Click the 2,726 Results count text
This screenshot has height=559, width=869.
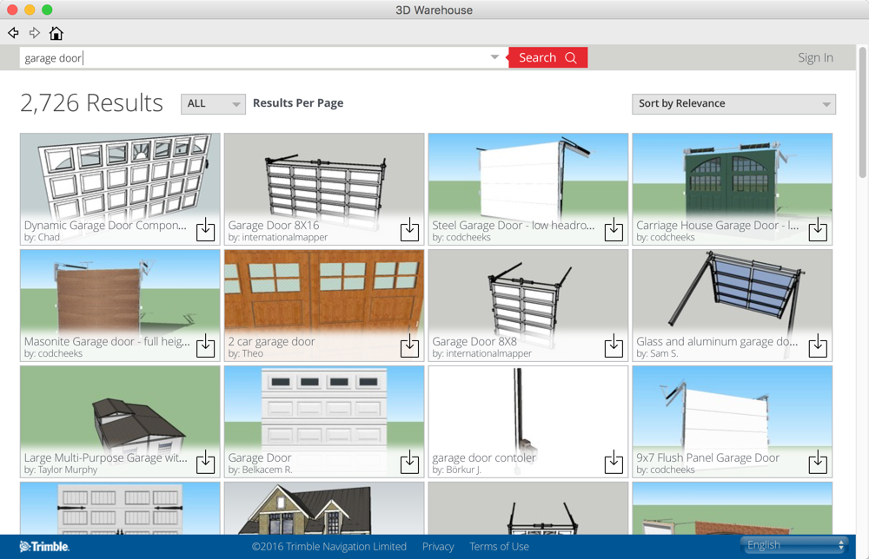pyautogui.click(x=91, y=103)
